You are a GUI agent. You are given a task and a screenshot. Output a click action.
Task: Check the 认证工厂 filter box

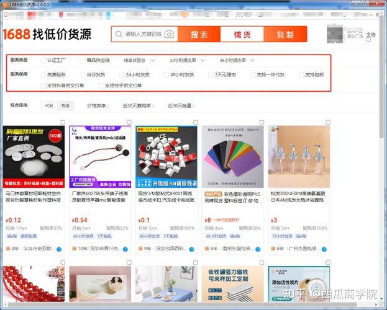(x=43, y=60)
